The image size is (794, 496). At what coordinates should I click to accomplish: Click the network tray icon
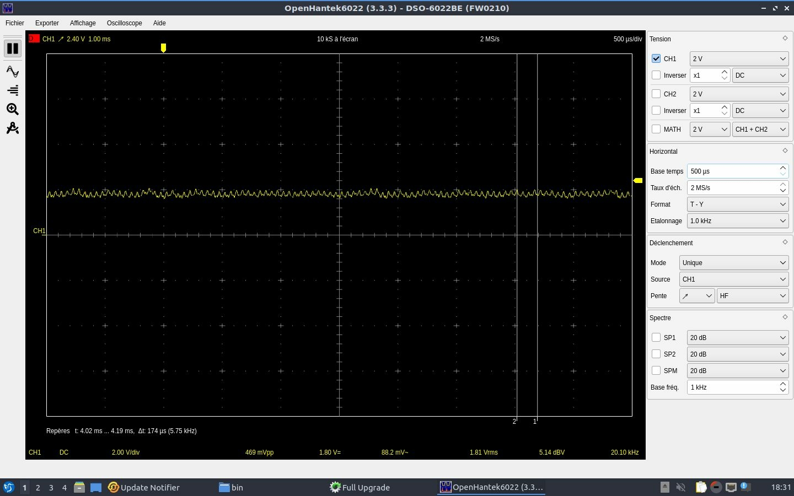pyautogui.click(x=731, y=487)
